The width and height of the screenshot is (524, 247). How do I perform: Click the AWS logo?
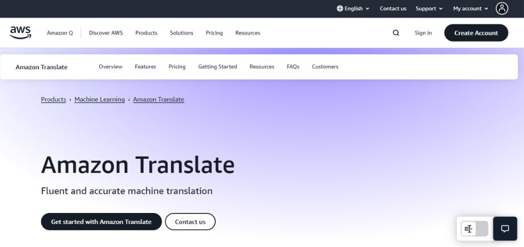tap(20, 33)
